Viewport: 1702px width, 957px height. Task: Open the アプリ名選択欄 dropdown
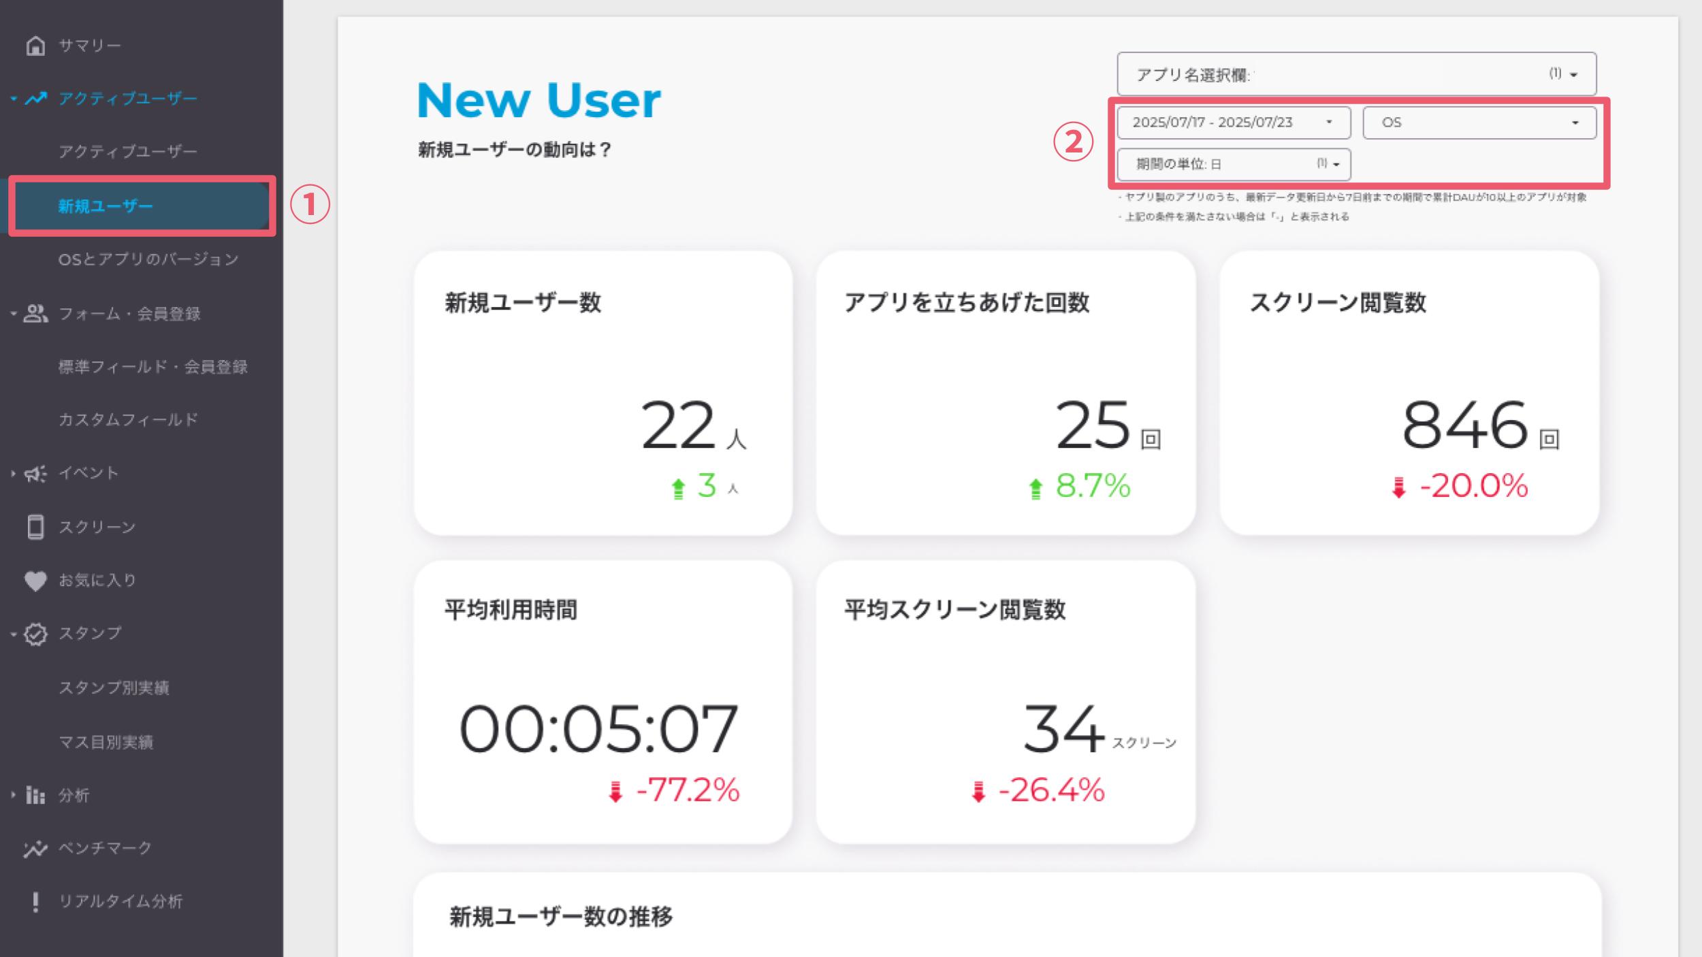tap(1356, 74)
